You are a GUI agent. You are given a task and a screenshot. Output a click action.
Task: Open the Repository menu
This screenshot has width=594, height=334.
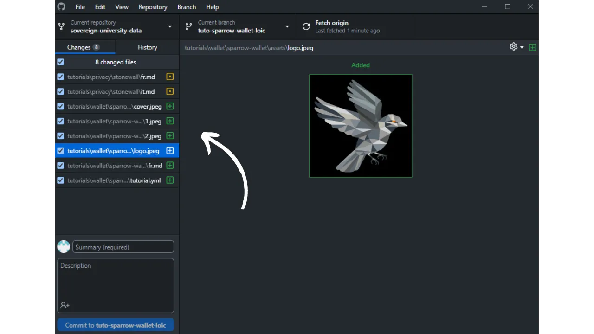153,7
